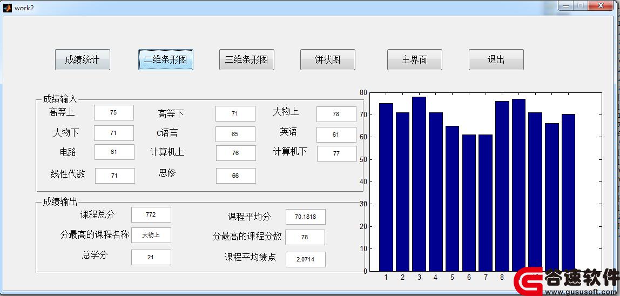Screen dimensions: 620x296
Task: Click bar 1 in the chart
Action: click(386, 187)
